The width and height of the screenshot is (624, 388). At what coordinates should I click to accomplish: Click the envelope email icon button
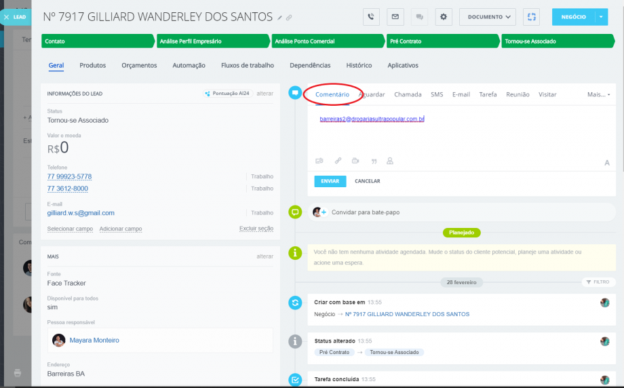click(395, 17)
